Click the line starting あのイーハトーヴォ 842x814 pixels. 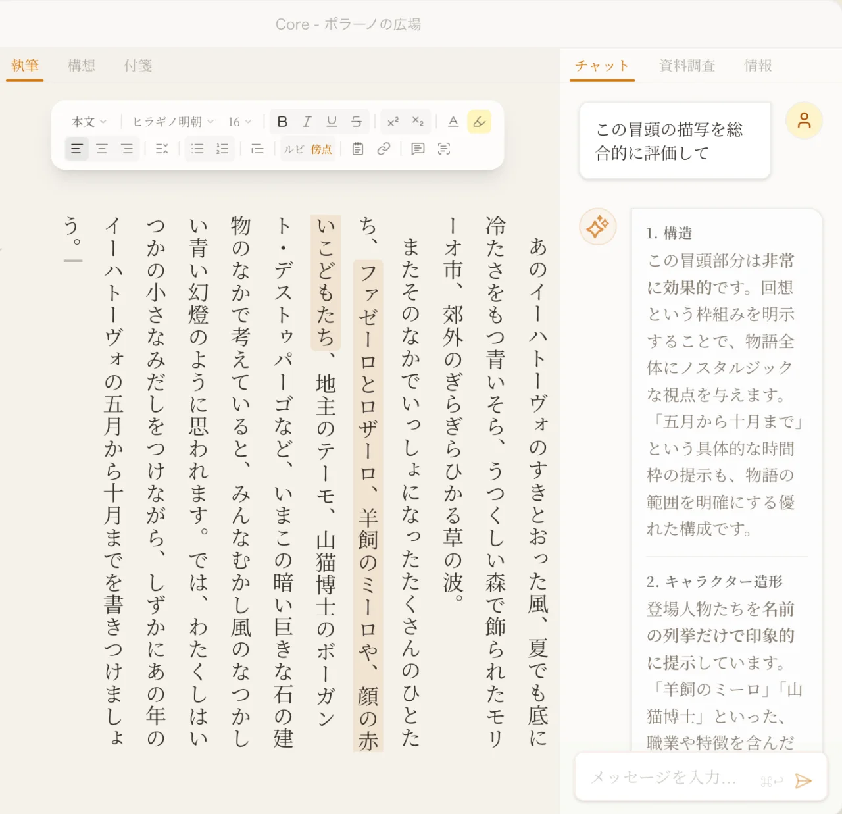pyautogui.click(x=538, y=492)
